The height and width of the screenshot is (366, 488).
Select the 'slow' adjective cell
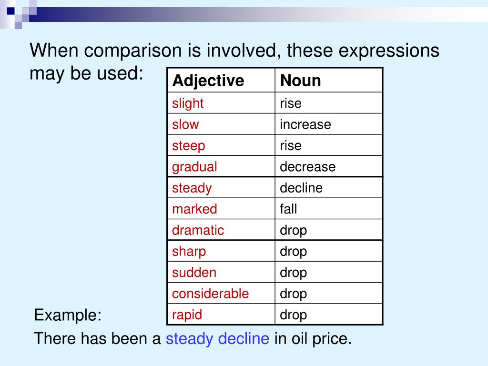click(221, 124)
